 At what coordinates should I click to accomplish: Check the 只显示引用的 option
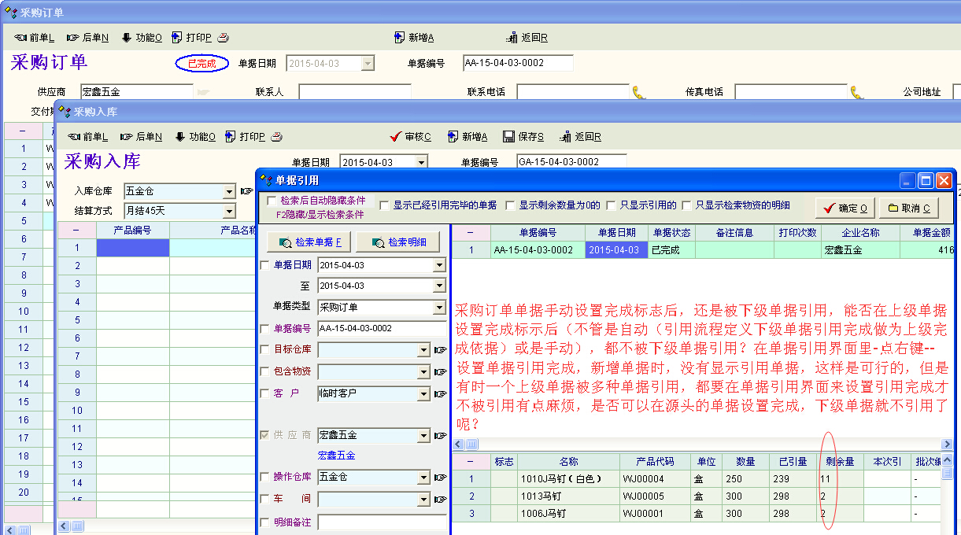611,205
